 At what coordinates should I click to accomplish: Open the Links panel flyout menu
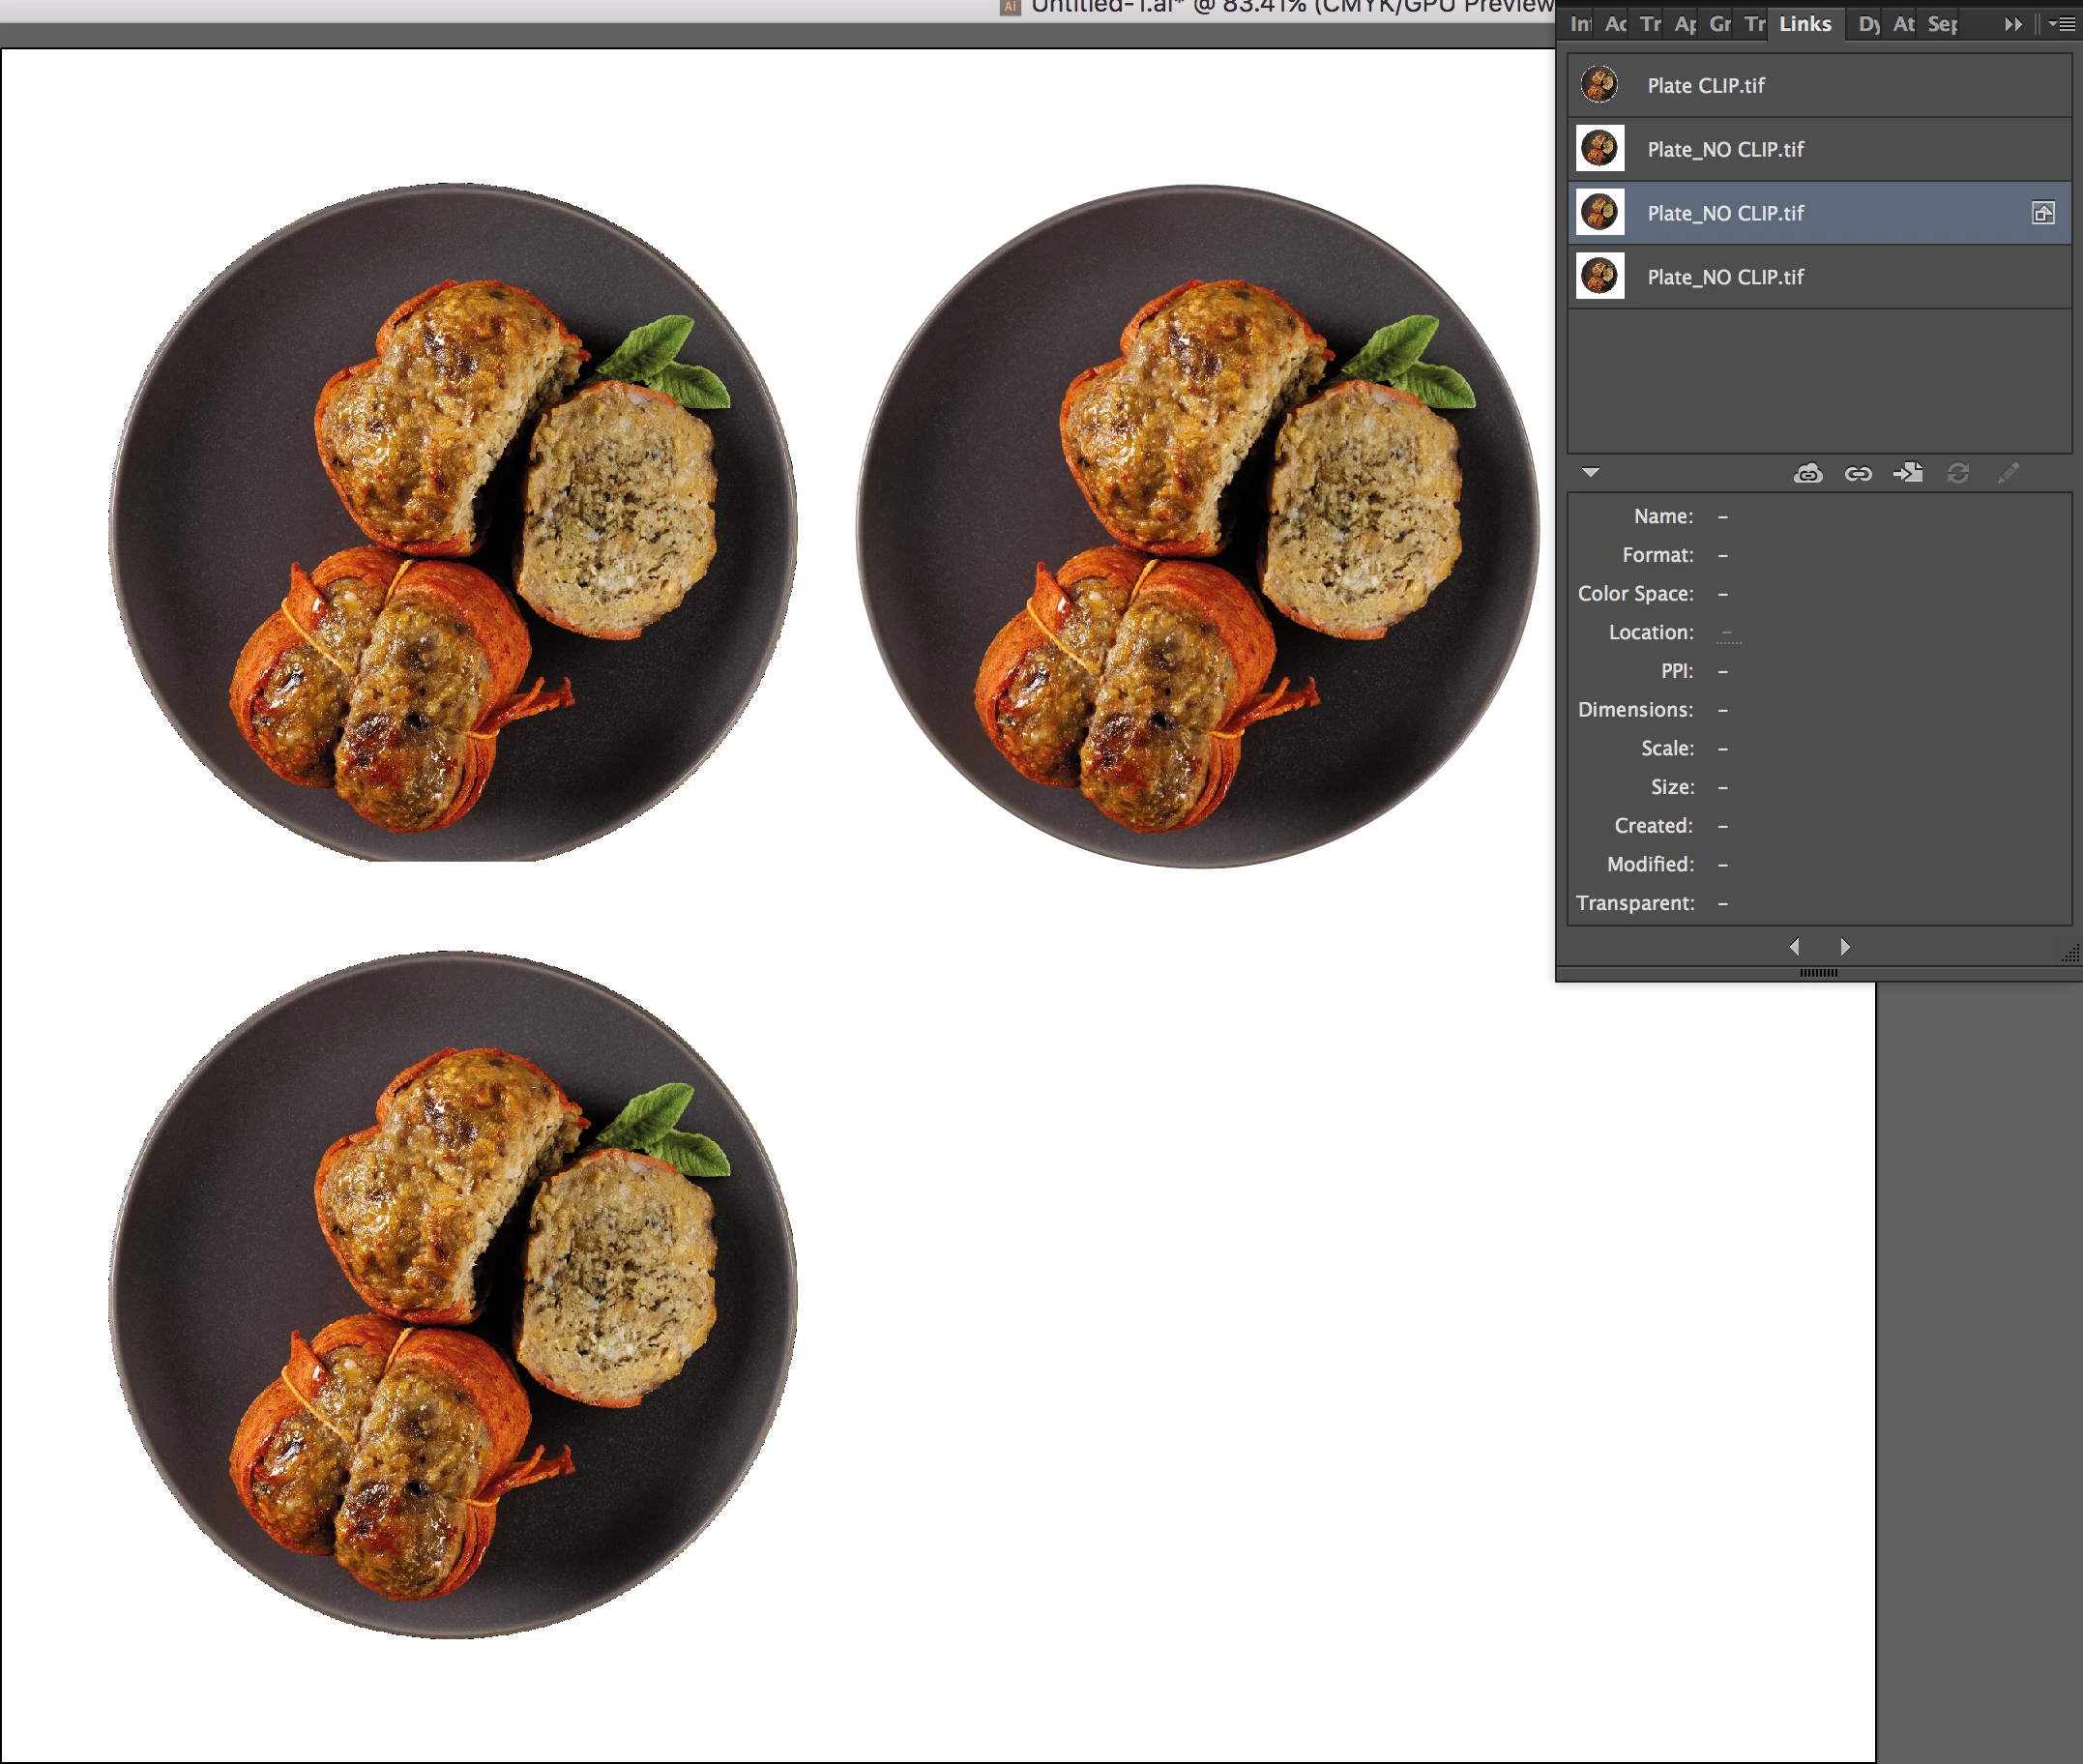pos(2061,24)
